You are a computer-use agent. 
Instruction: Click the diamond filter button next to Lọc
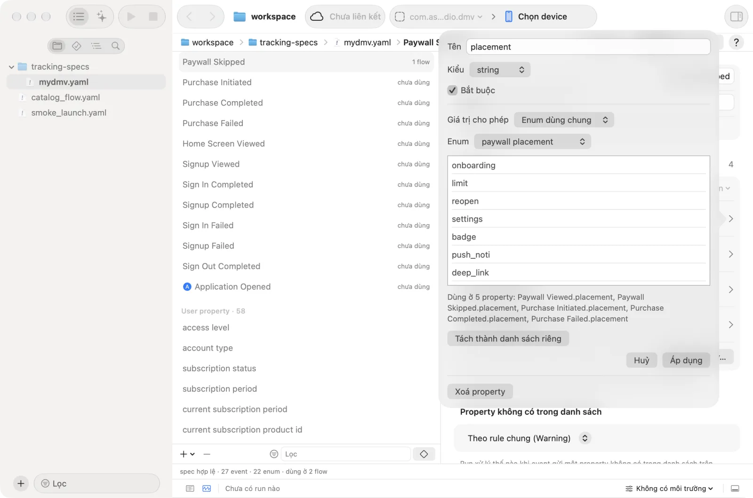424,454
